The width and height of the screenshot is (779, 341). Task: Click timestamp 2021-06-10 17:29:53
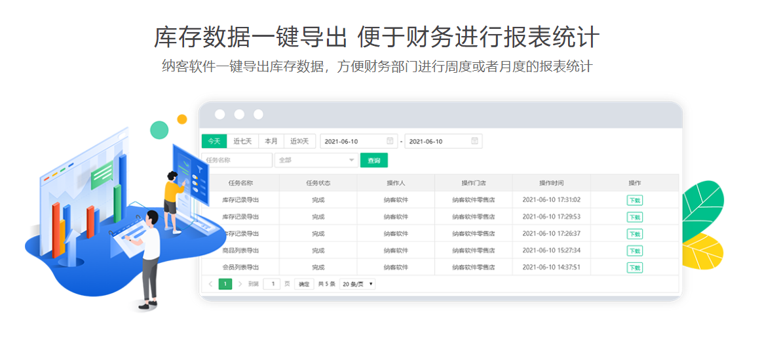point(552,216)
